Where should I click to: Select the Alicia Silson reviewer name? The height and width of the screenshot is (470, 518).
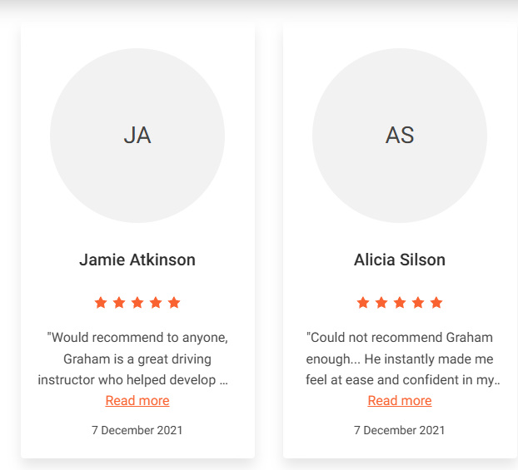(400, 260)
